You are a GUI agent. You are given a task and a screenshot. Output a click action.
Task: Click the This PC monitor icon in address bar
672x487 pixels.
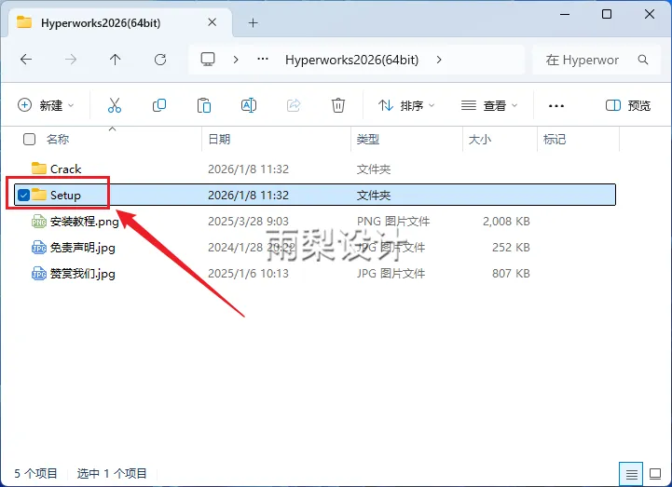tap(208, 59)
